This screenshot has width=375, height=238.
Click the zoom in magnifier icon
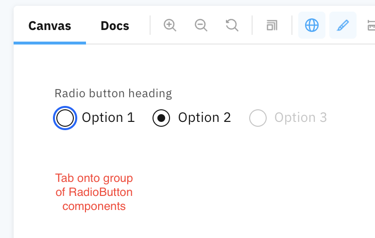tap(170, 25)
